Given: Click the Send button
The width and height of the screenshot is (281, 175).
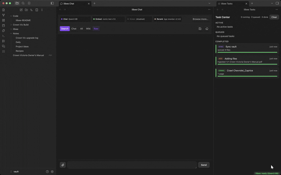Looking at the screenshot, I should (204, 165).
